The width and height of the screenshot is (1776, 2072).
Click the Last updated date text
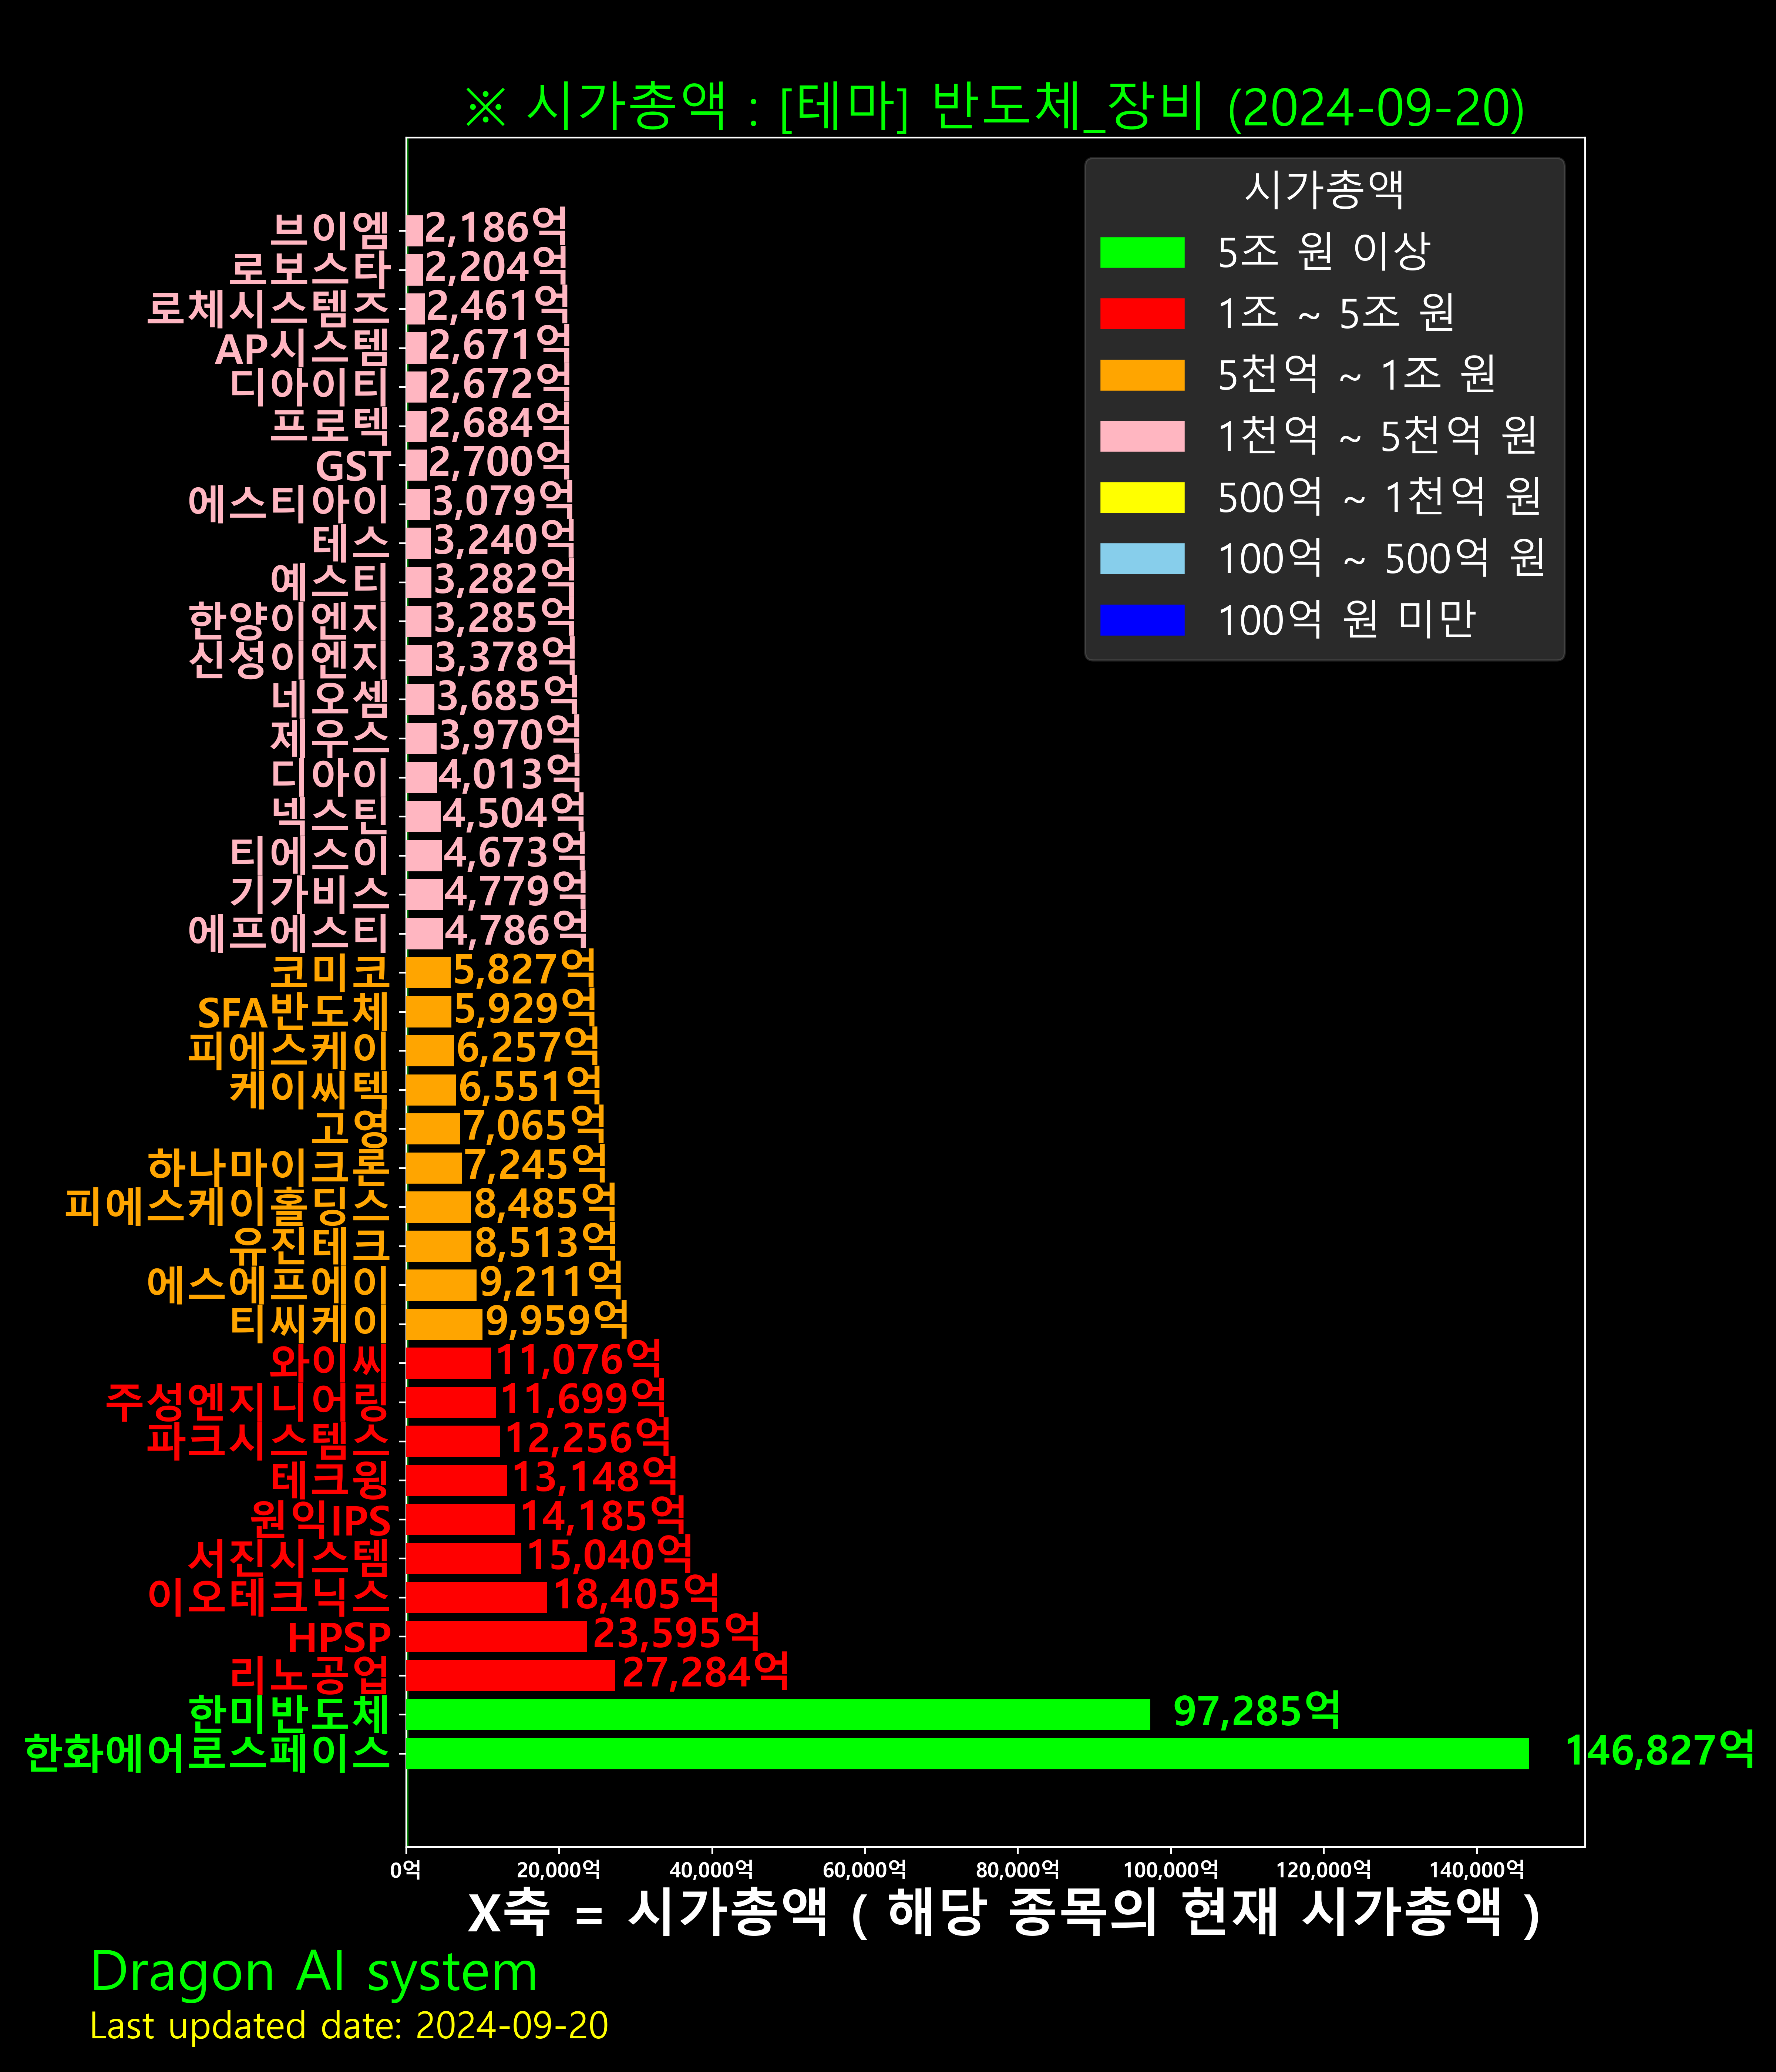tap(349, 2026)
